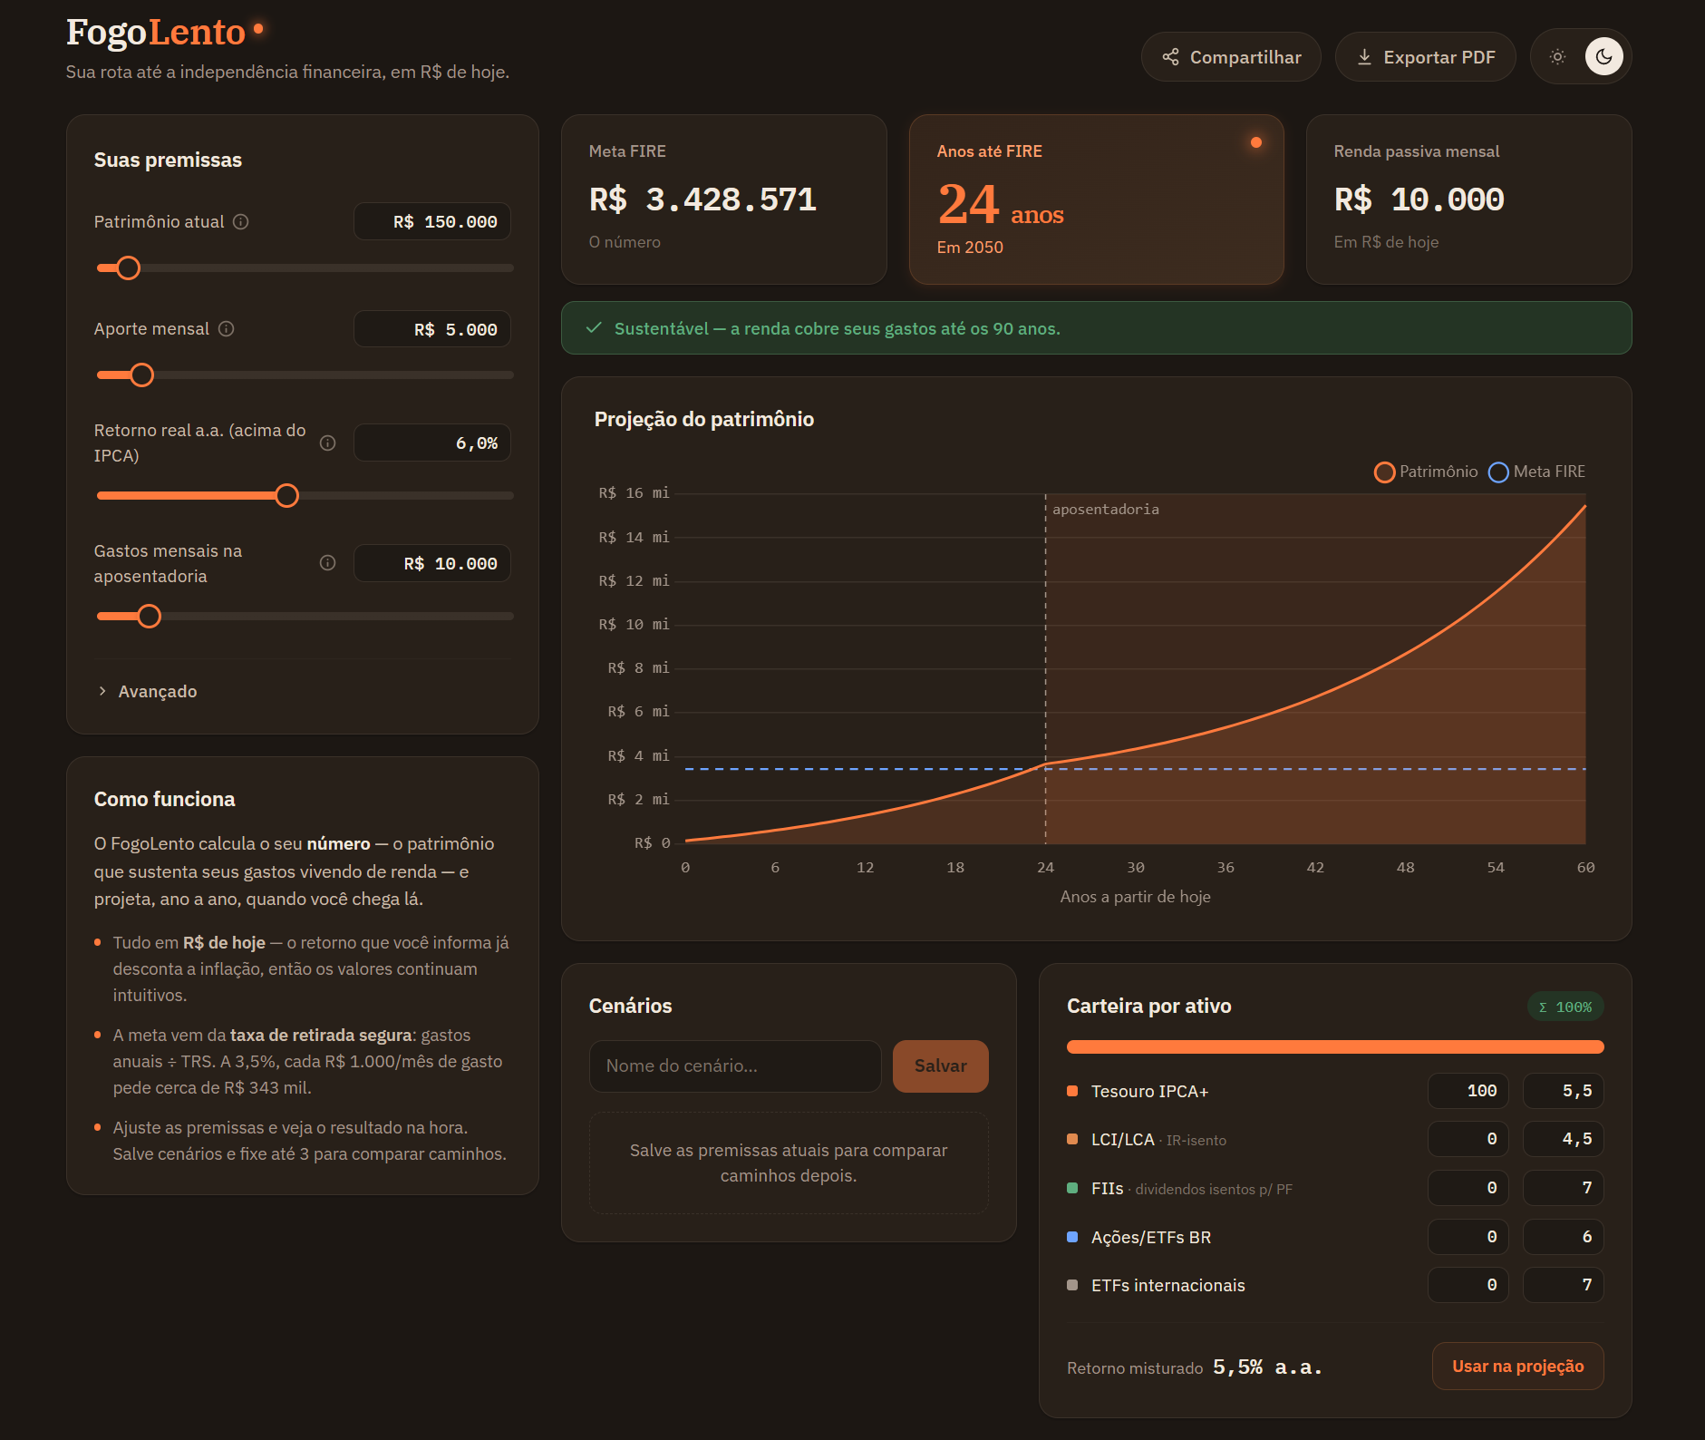This screenshot has width=1705, height=1440.
Task: Click the LCI/LCA allocation percentage field
Action: pos(1468,1139)
